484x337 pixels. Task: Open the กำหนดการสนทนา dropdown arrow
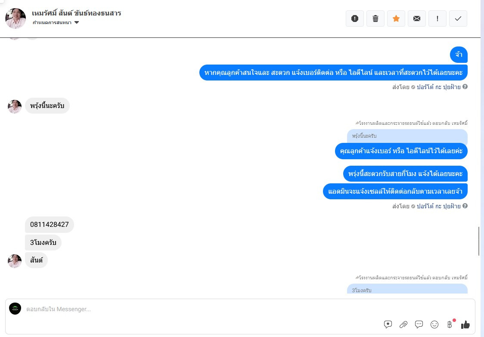pos(77,22)
